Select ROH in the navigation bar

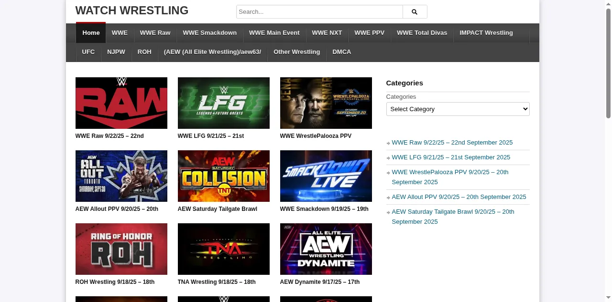tap(144, 52)
